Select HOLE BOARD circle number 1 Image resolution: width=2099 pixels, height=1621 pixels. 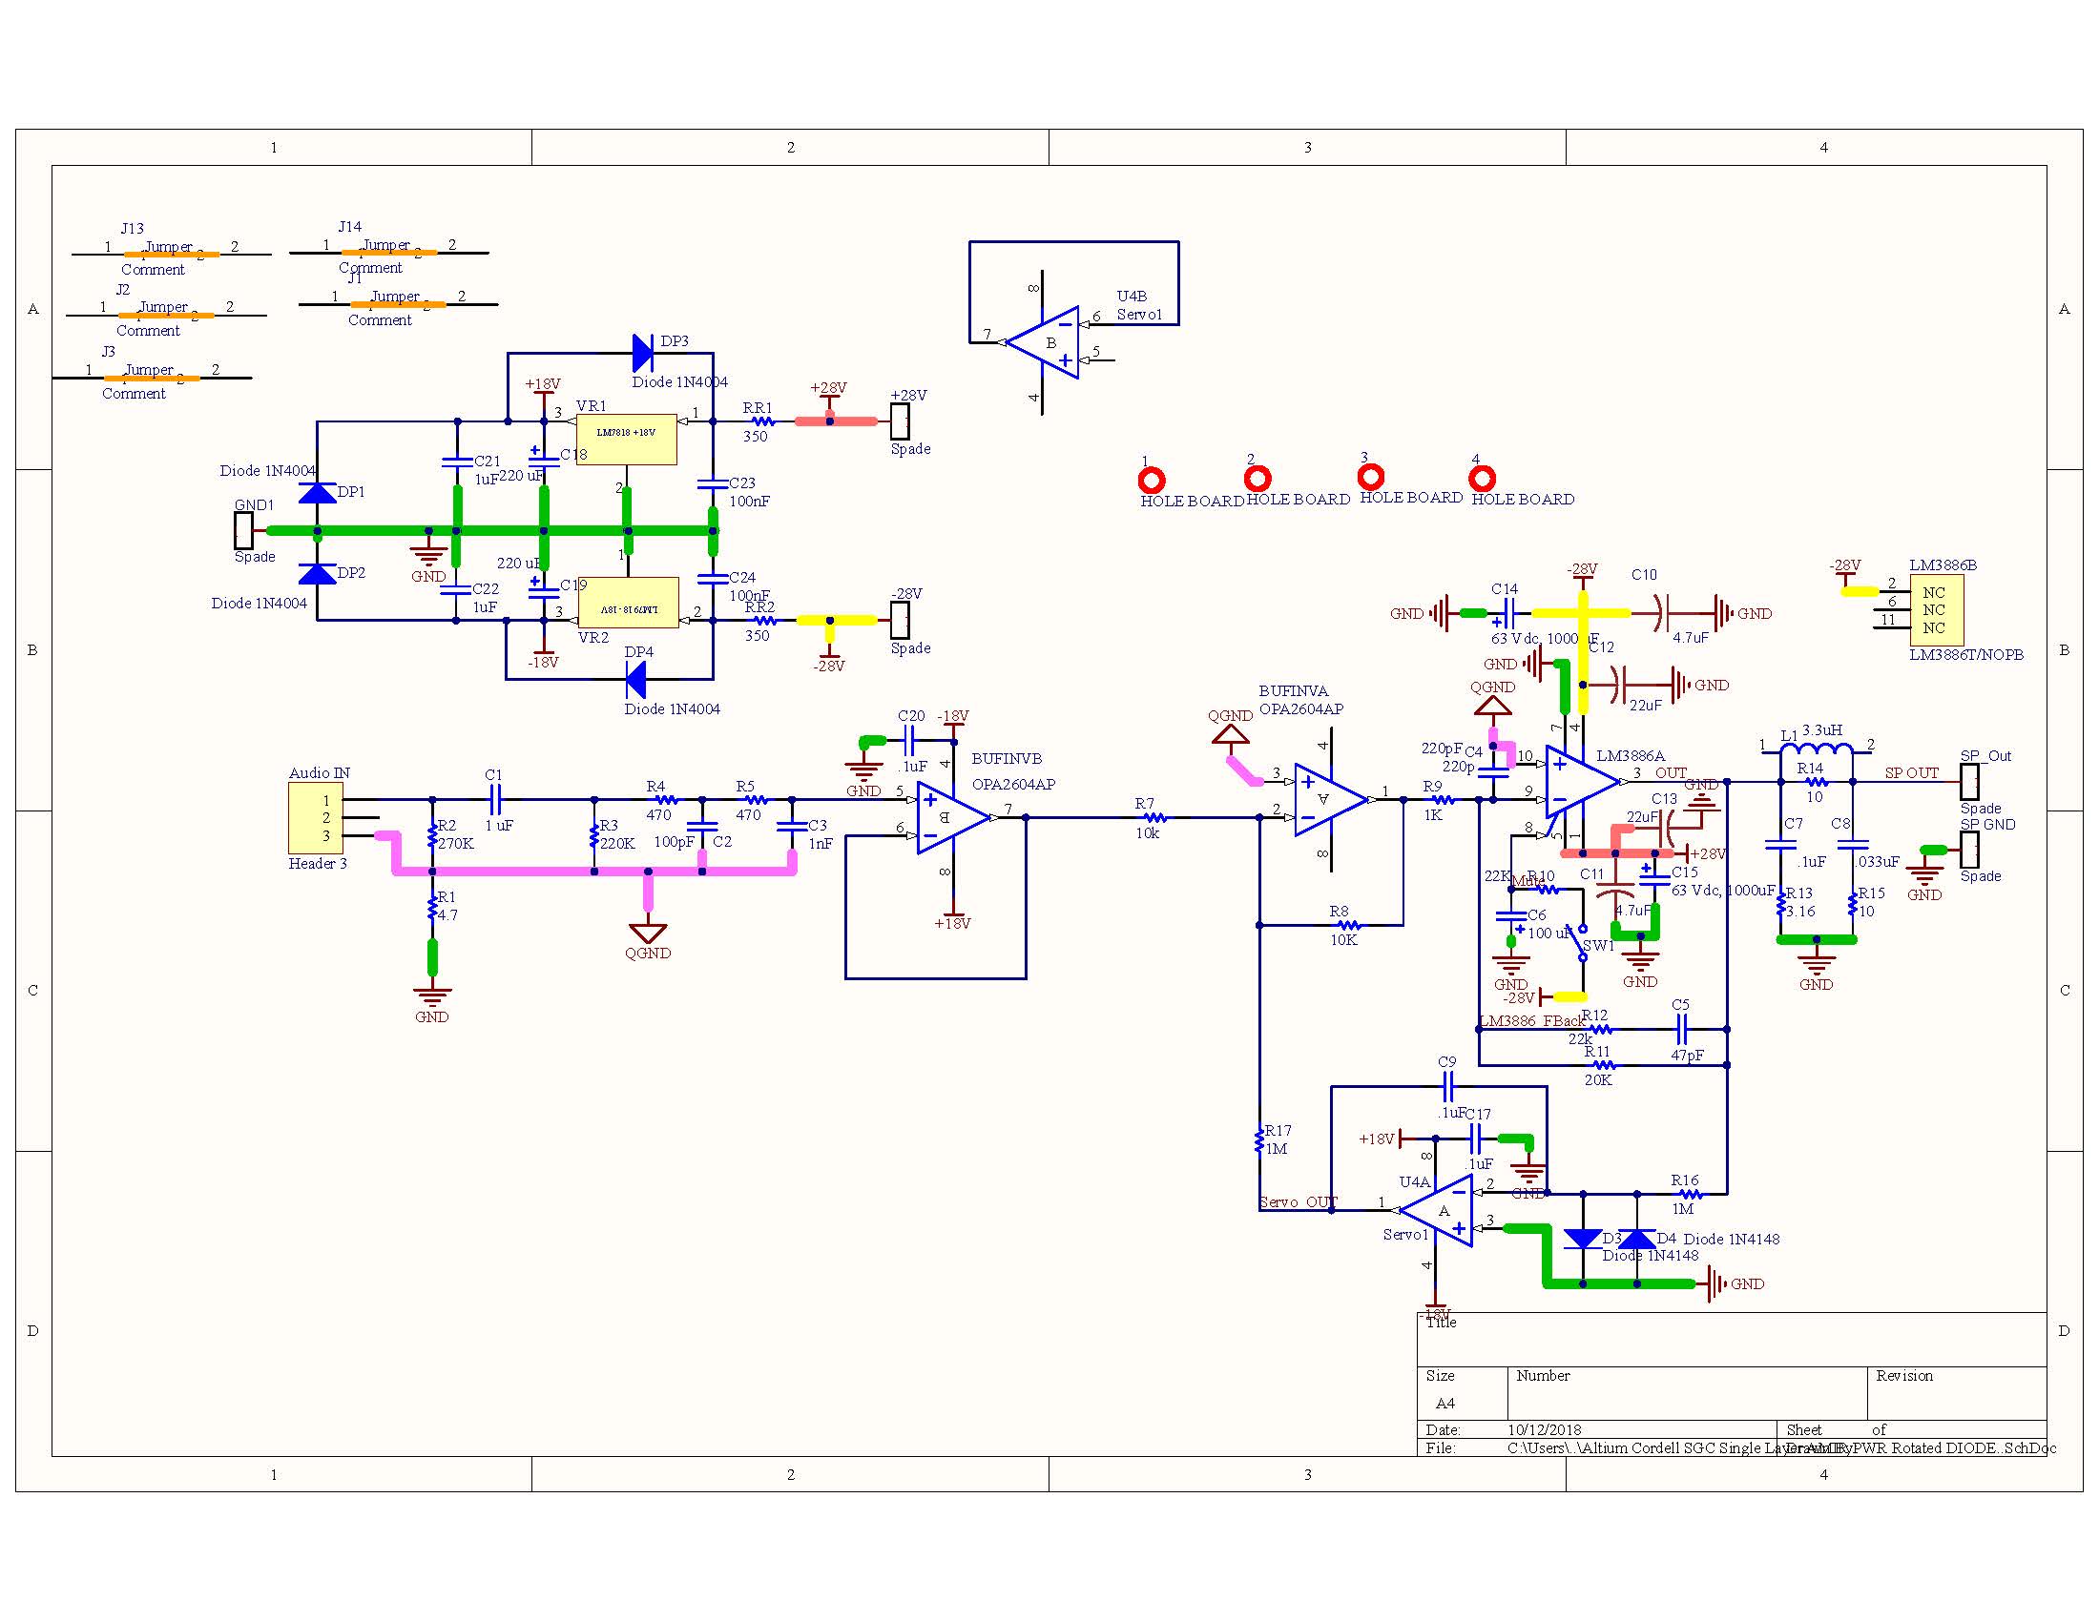pyautogui.click(x=1152, y=480)
